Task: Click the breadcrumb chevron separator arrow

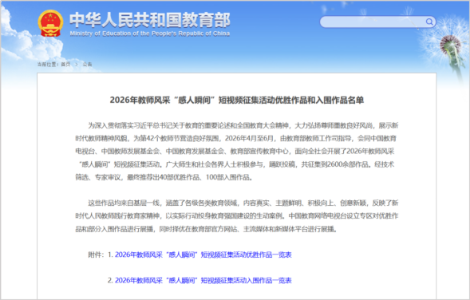Action: [x=77, y=64]
